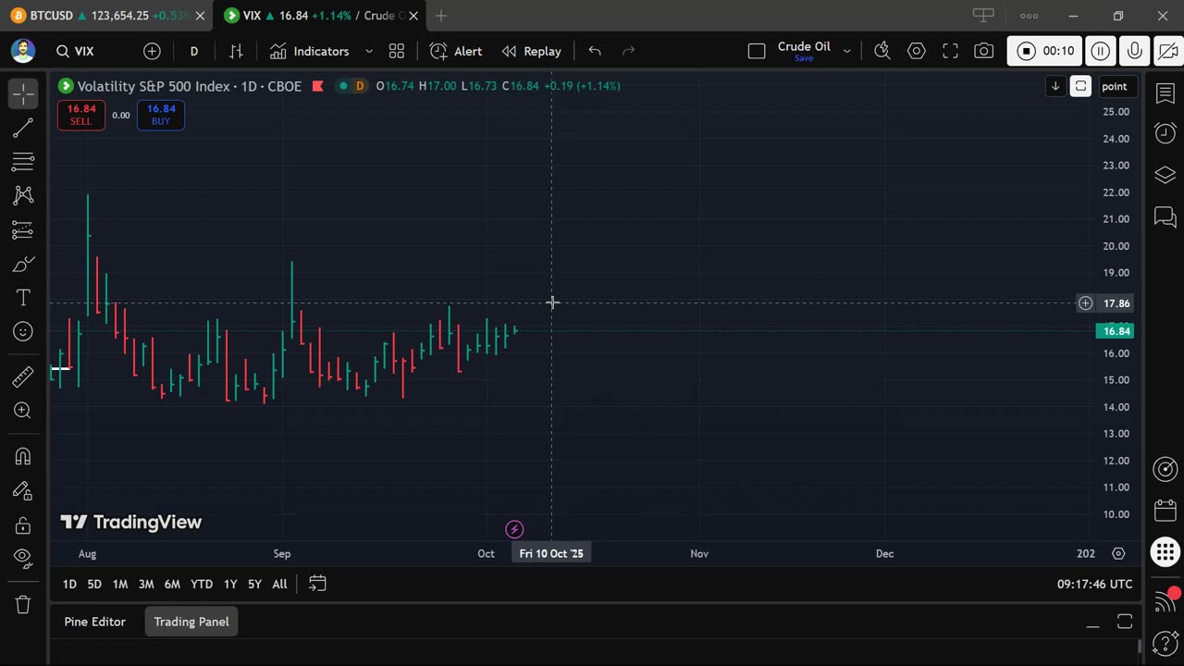
Task: Mute the recording microphone
Action: click(1135, 52)
